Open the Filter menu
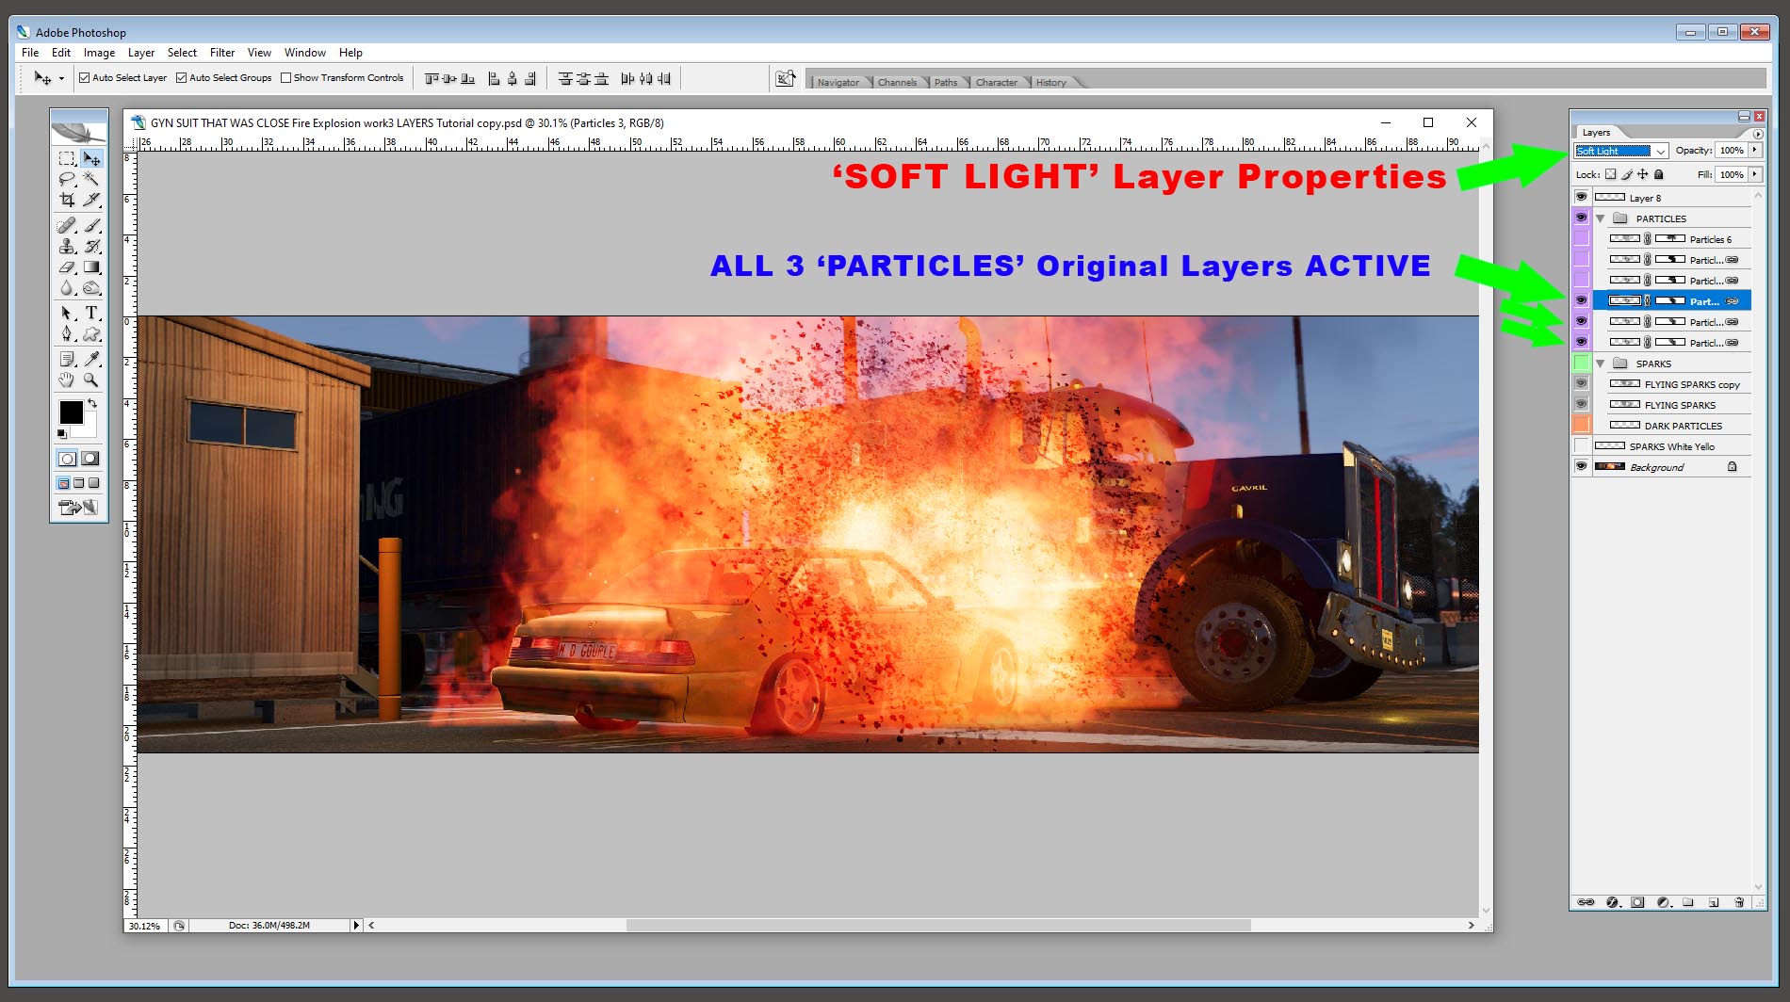This screenshot has height=1002, width=1790. (222, 53)
